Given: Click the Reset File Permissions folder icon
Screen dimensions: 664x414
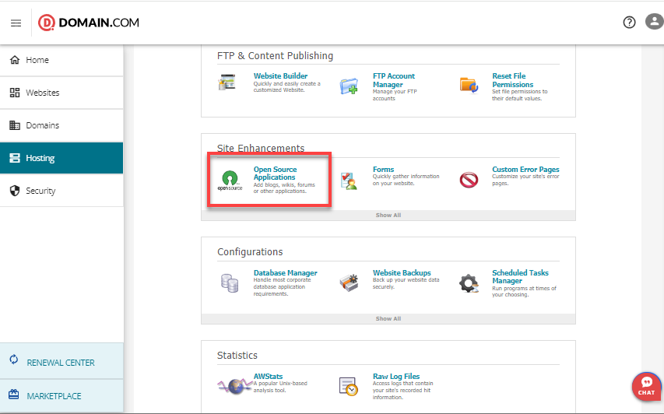Looking at the screenshot, I should click(x=469, y=85).
